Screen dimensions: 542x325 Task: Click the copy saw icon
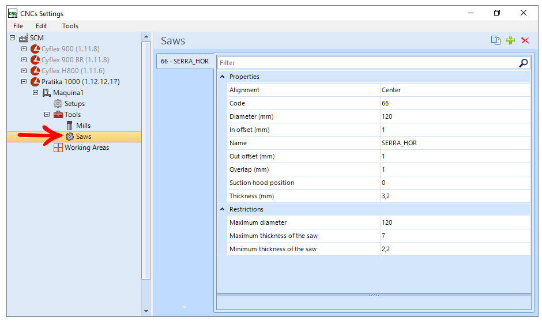pos(496,40)
